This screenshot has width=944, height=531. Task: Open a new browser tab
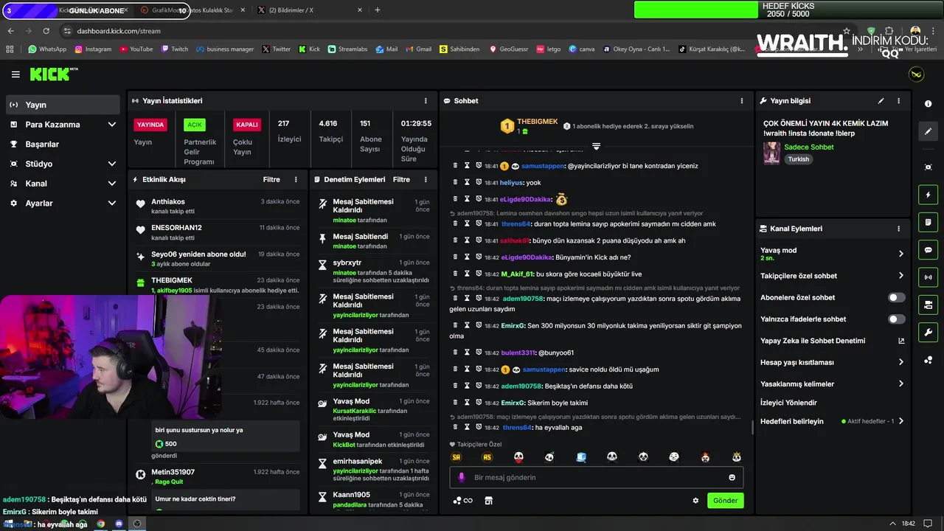pyautogui.click(x=378, y=10)
